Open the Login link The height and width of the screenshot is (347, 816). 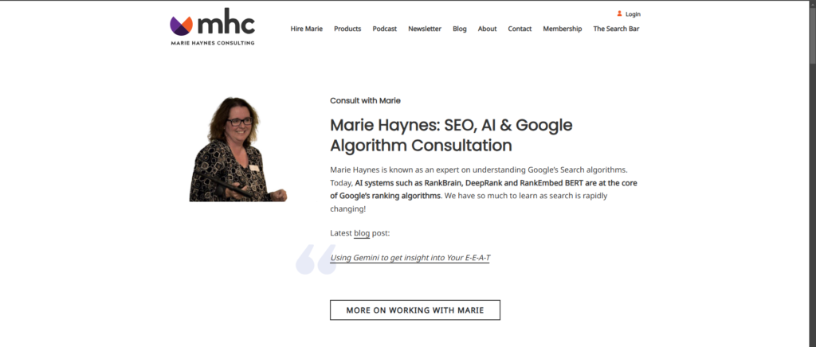click(633, 14)
